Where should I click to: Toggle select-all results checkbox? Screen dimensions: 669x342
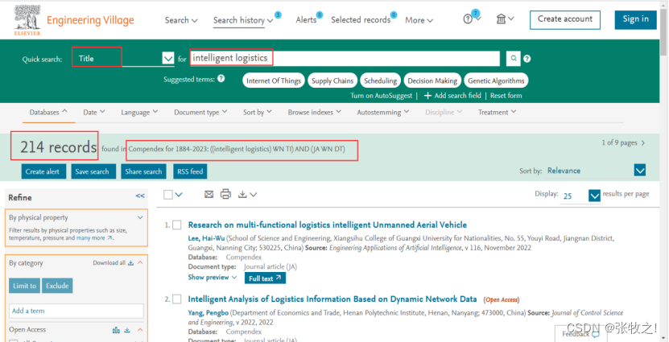coord(168,195)
